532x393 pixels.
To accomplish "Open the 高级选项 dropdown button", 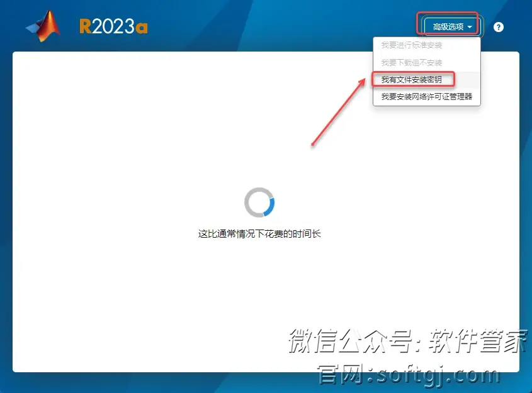I will coord(452,27).
